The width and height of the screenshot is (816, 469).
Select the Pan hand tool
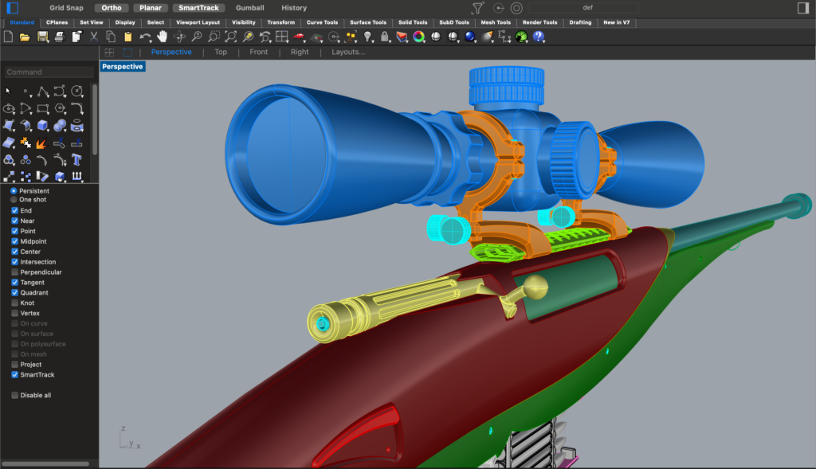click(x=163, y=37)
